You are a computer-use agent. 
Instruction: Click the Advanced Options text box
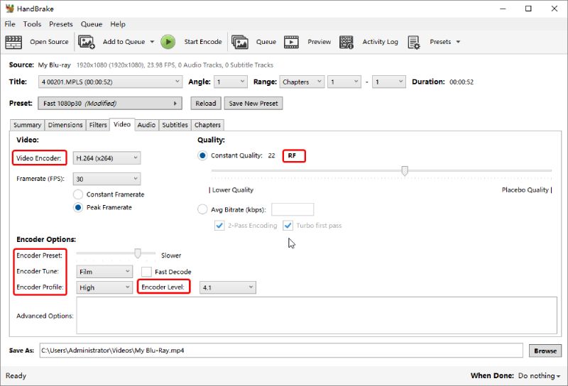317,315
